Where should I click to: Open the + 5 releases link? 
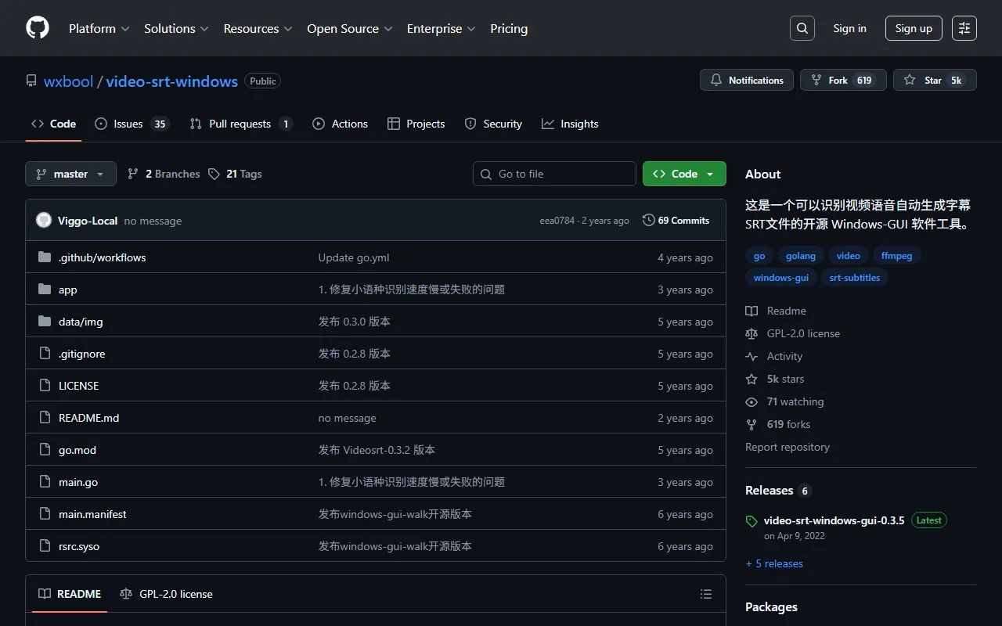pyautogui.click(x=774, y=563)
